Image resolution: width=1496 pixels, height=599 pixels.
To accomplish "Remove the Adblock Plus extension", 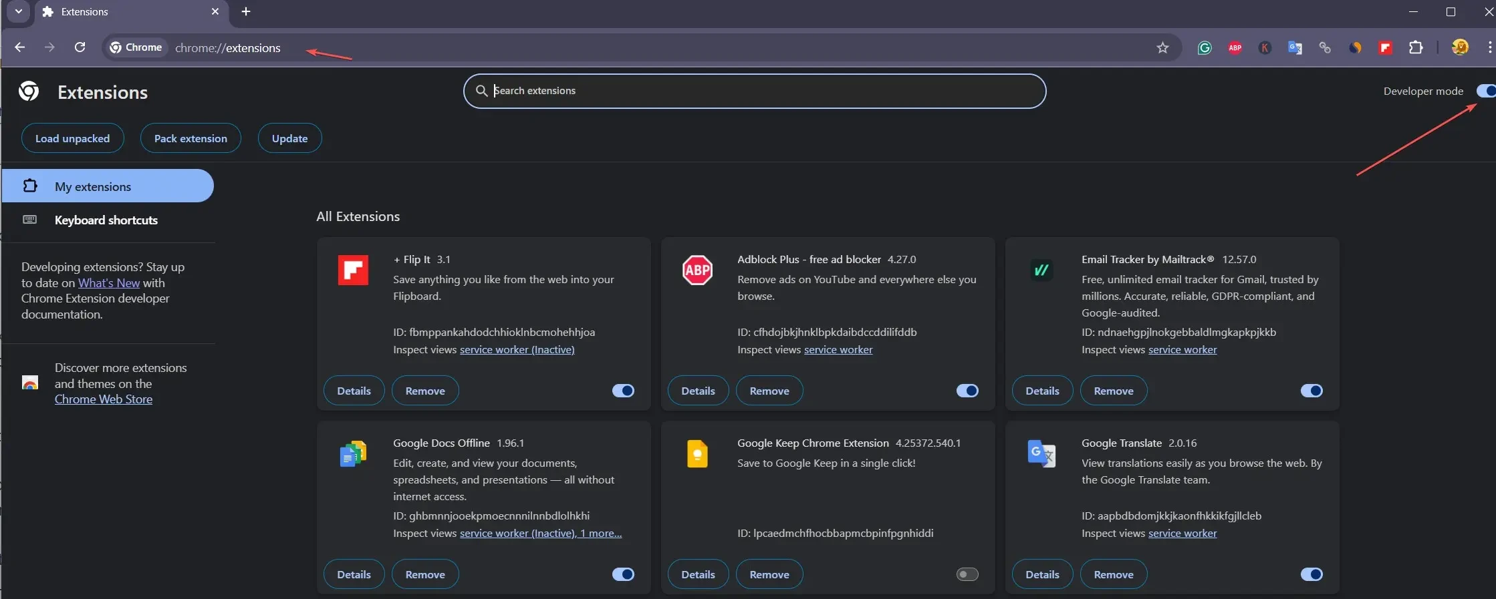I will [x=769, y=391].
